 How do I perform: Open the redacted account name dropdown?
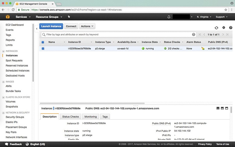click(182, 17)
